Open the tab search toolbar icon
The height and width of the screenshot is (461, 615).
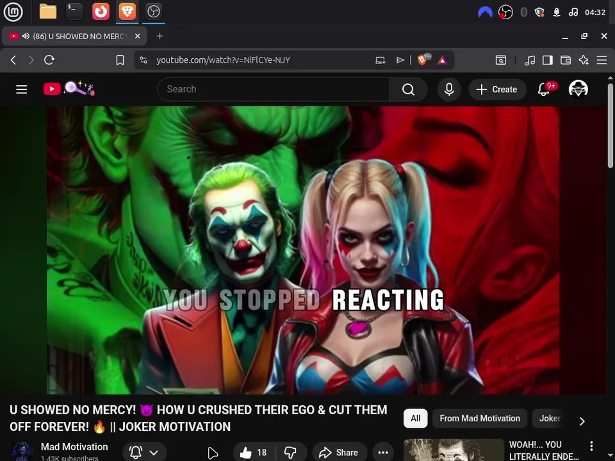[501, 60]
